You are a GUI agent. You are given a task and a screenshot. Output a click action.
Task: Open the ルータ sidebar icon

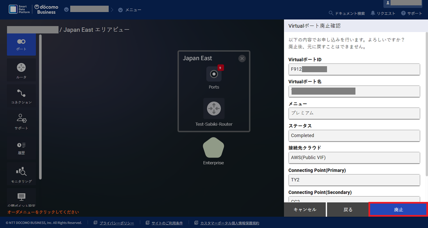point(21,70)
